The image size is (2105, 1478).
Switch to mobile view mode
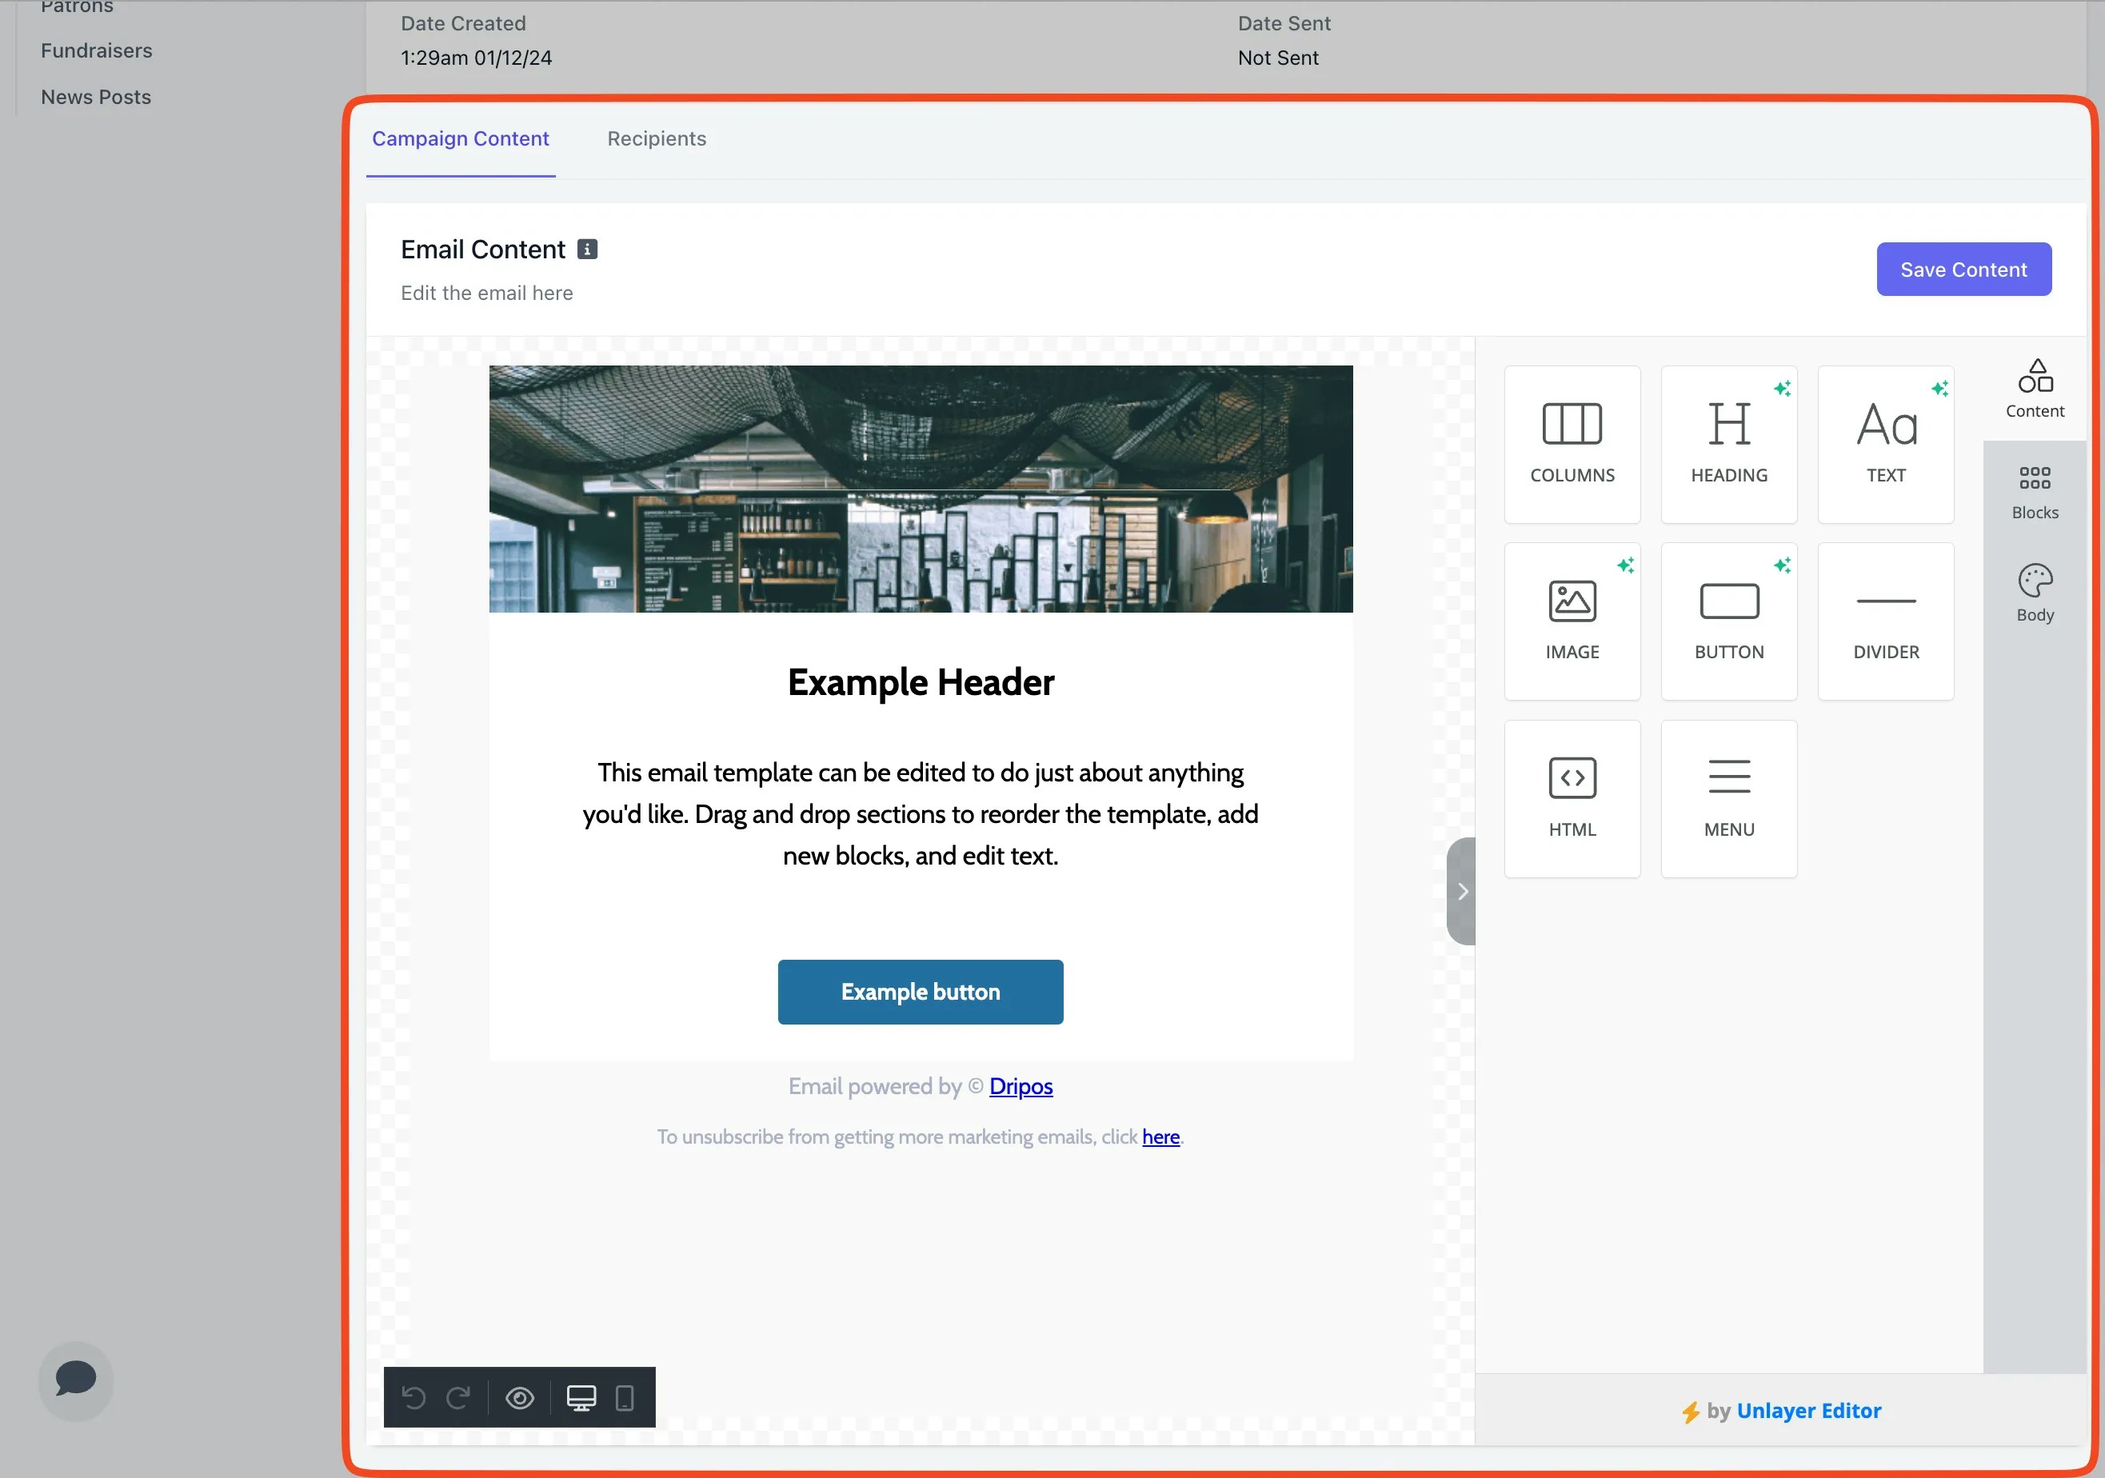pos(625,1397)
